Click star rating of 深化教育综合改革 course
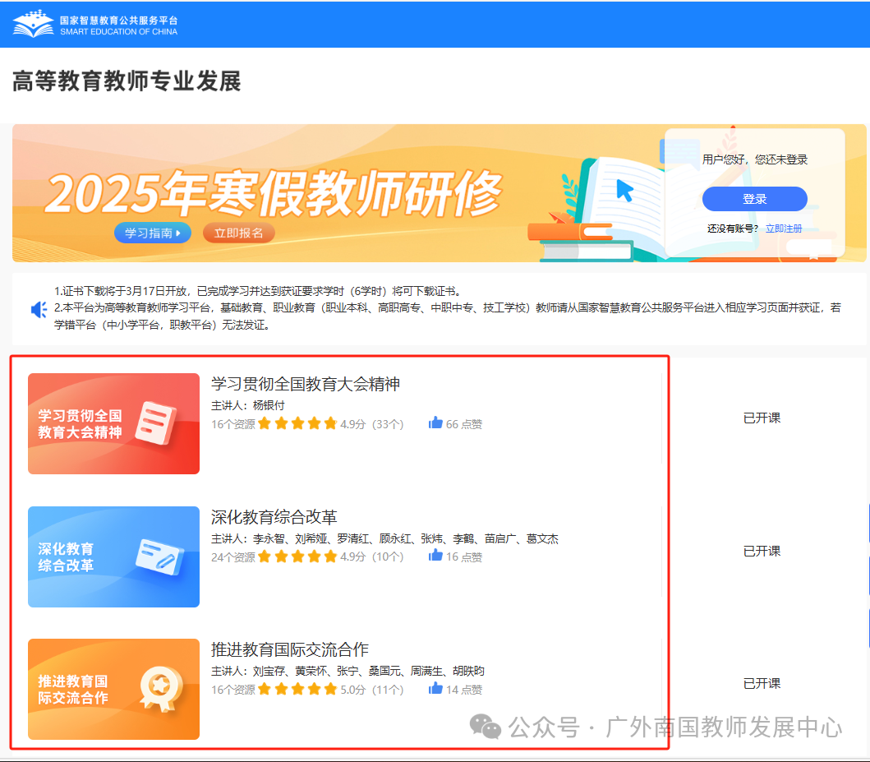Viewport: 870px width, 762px height. click(x=297, y=556)
